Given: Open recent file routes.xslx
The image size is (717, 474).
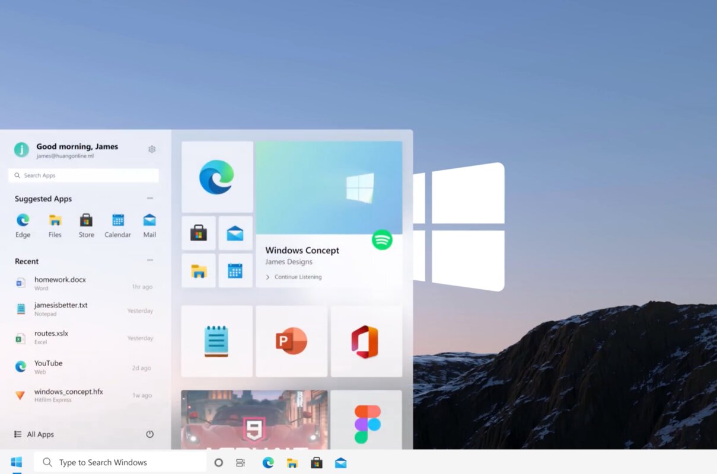Looking at the screenshot, I should 84,337.
